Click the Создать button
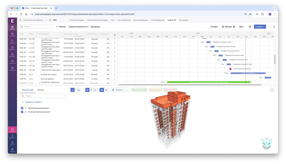Image resolution: width=286 pixels, height=164 pixels. click(x=260, y=27)
